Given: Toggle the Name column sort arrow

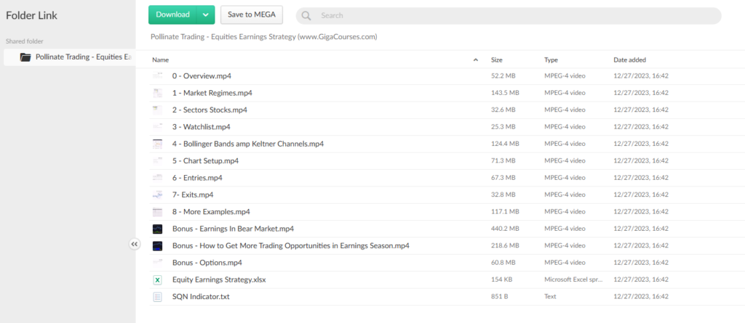Looking at the screenshot, I should 476,60.
